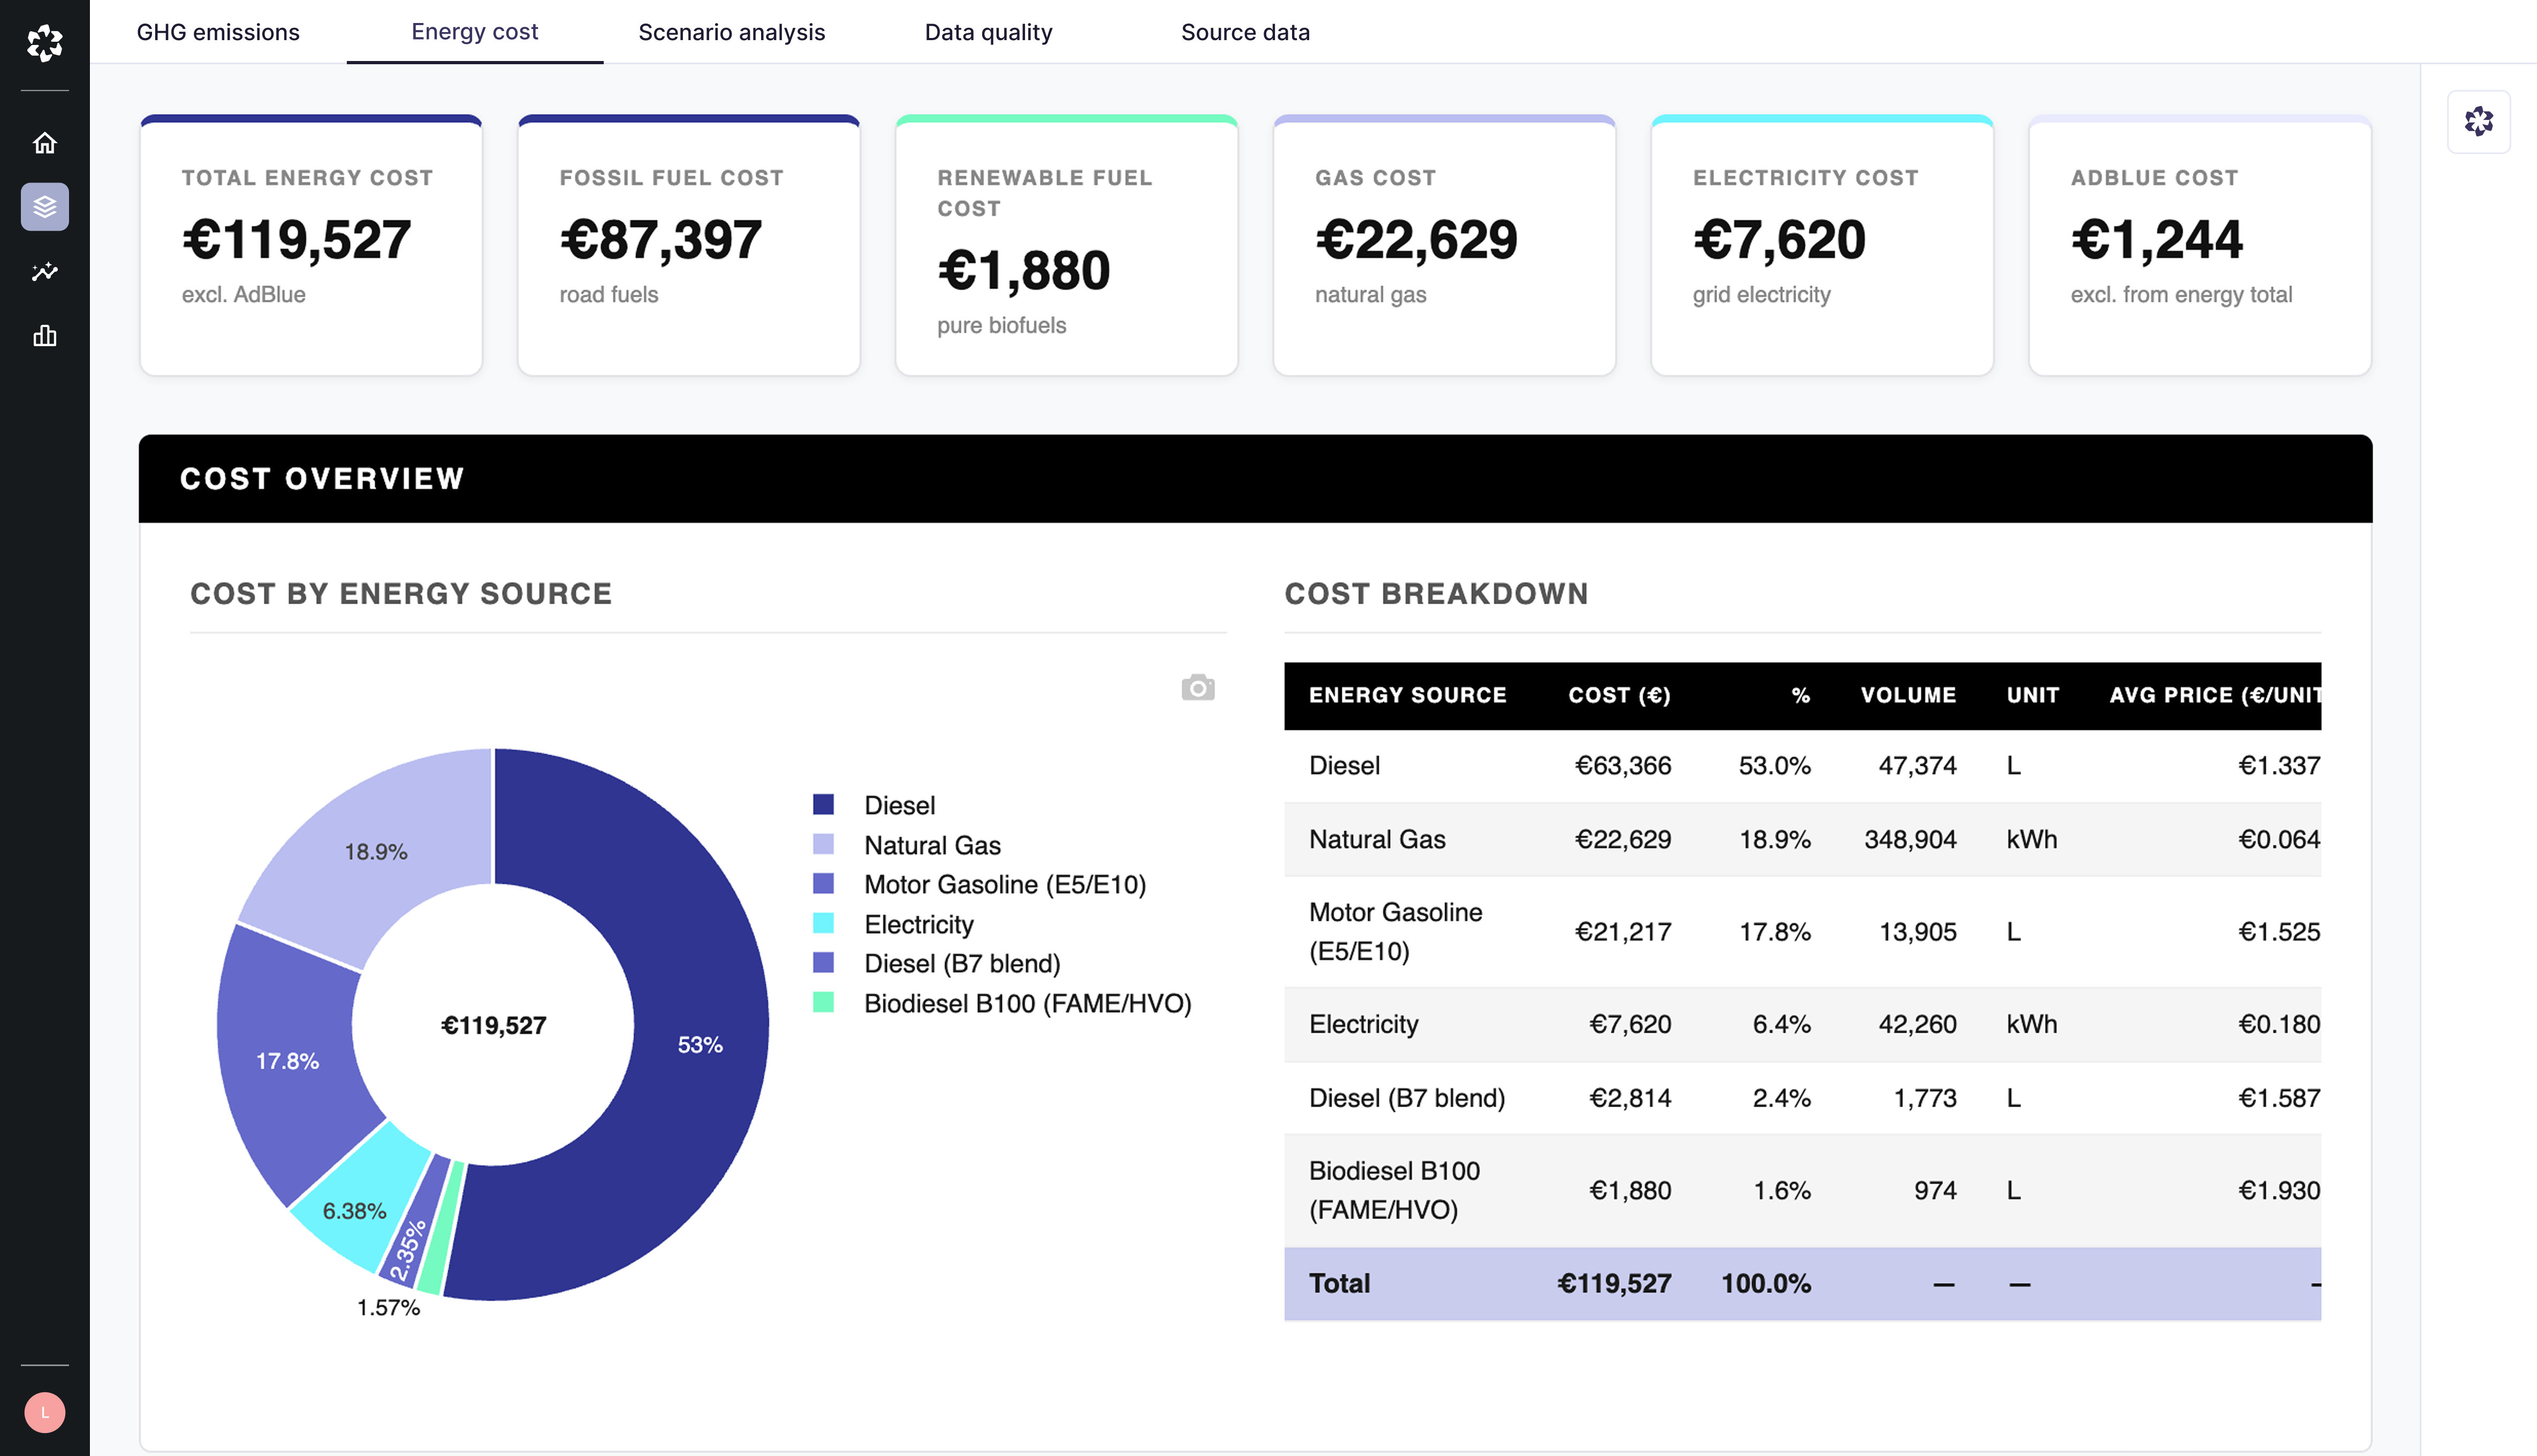This screenshot has height=1456, width=2537.
Task: Click Diesel (B7 blend) cost €2,814
Action: (1630, 1098)
